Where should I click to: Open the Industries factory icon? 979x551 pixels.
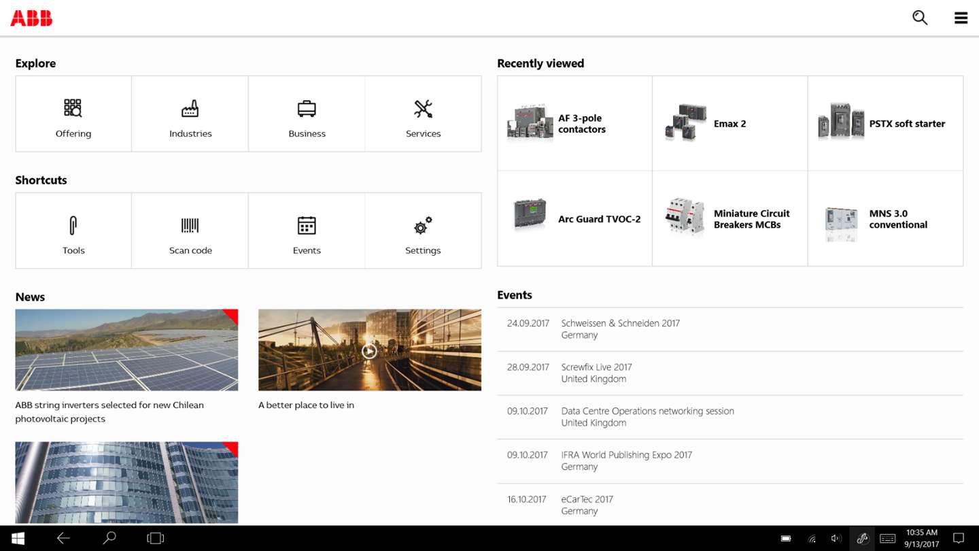point(190,108)
